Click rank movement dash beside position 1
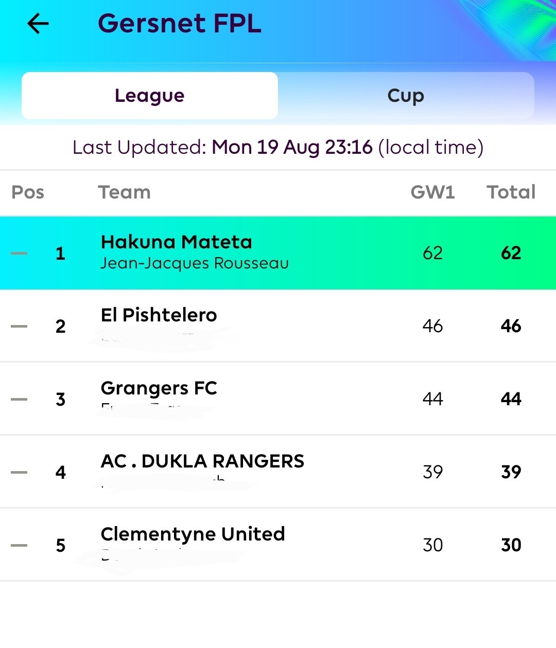The height and width of the screenshot is (648, 556). (19, 253)
